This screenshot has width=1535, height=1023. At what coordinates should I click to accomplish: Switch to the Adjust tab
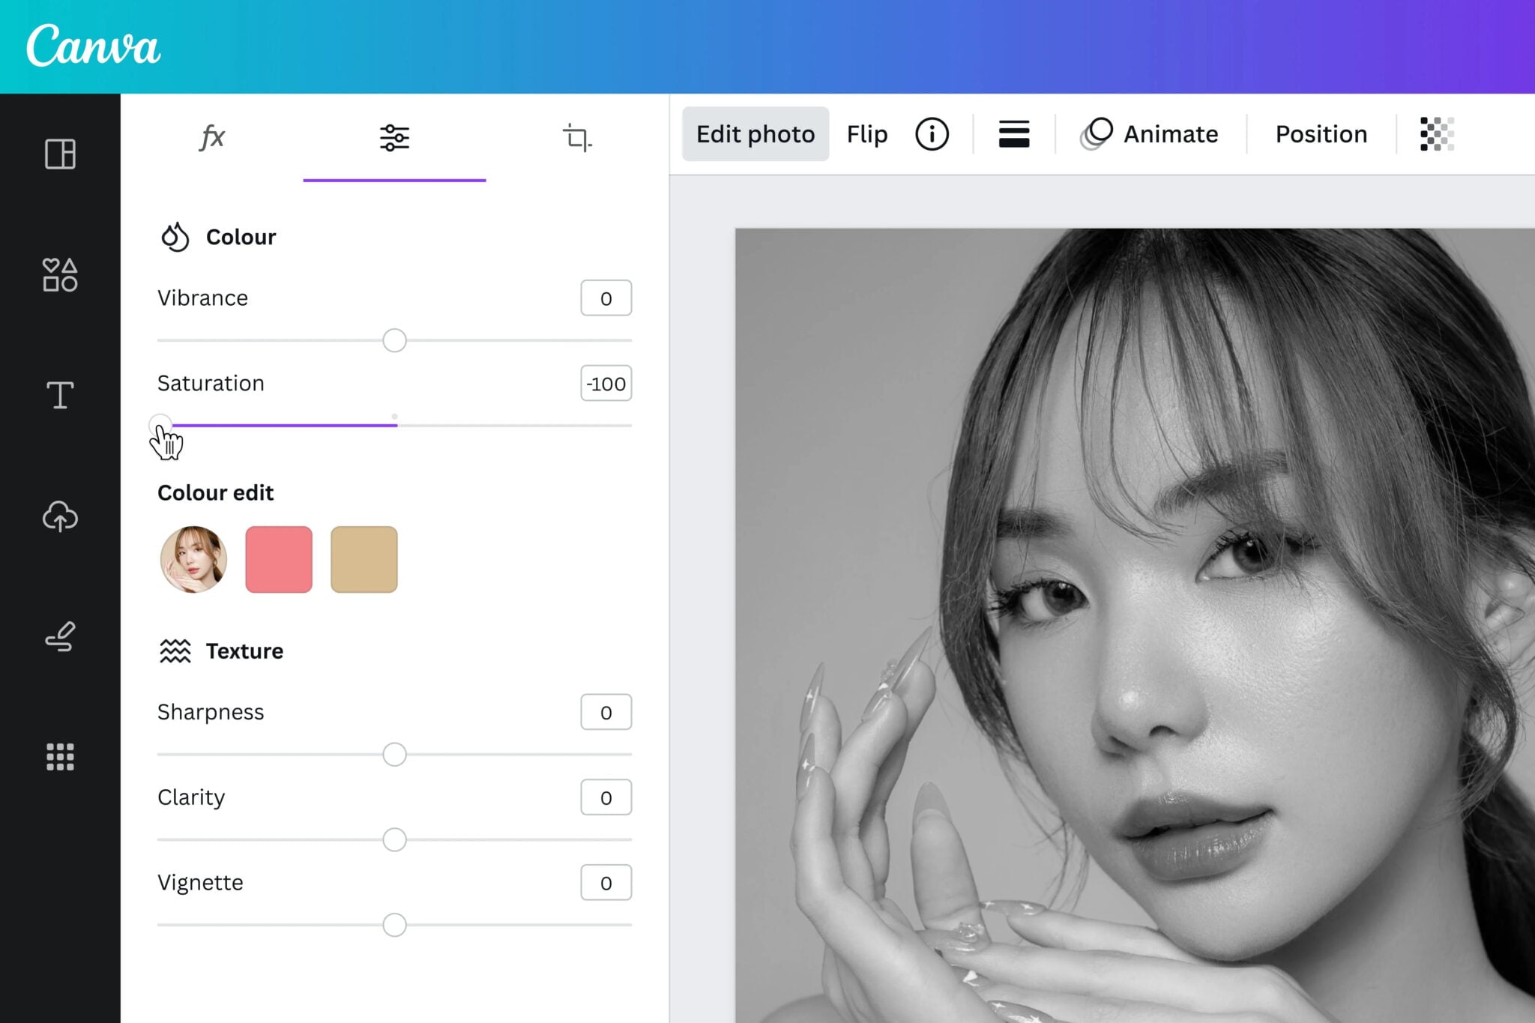(394, 136)
